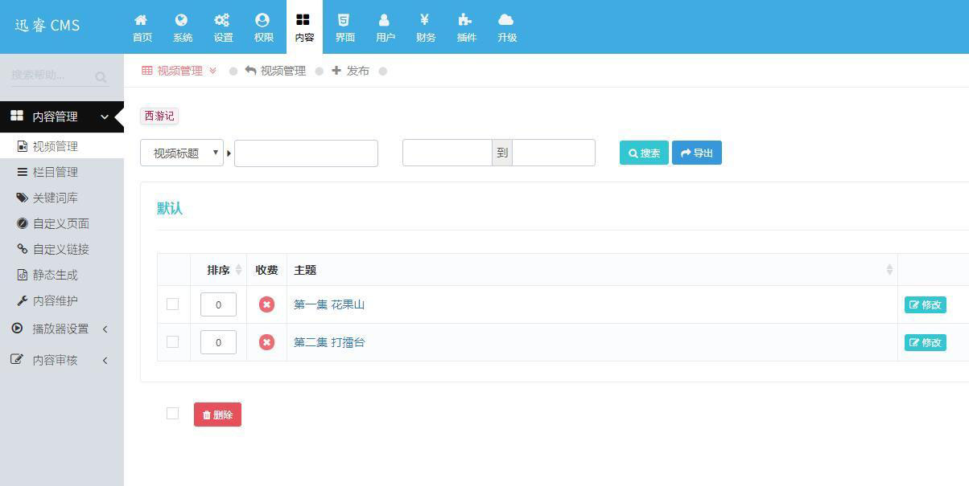This screenshot has width=969, height=486.
Task: Expand the 播放器设置 sidebar section
Action: (62, 329)
